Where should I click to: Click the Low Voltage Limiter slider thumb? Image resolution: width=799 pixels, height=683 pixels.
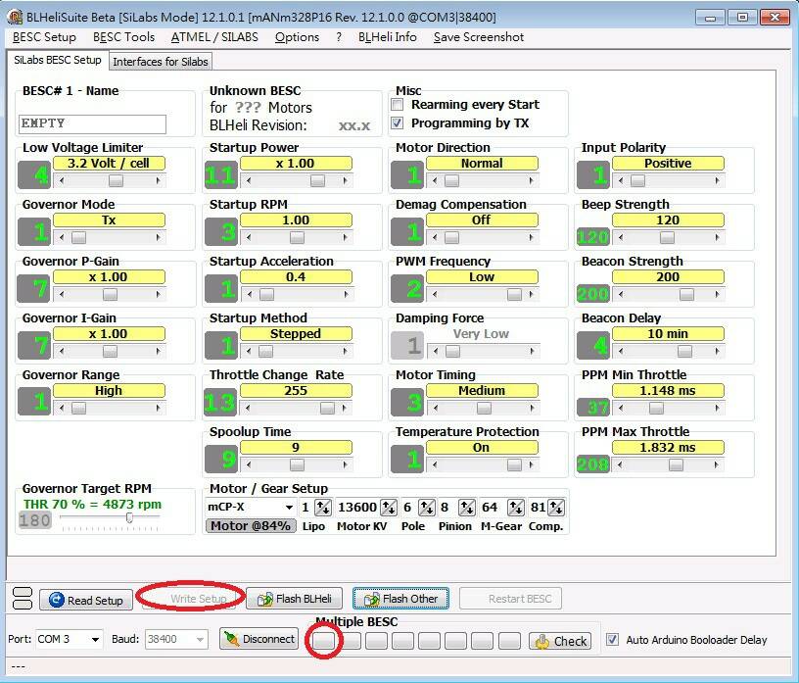coord(117,180)
